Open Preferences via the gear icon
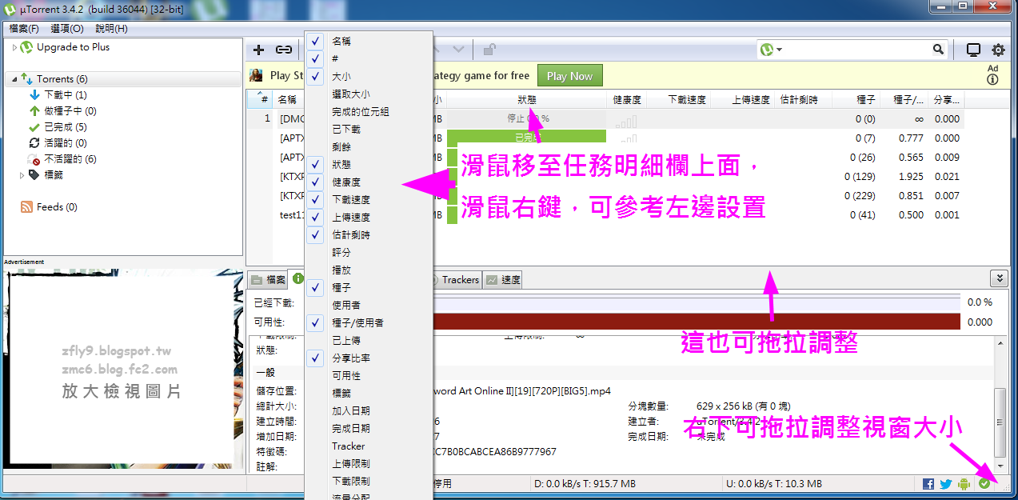The width and height of the screenshot is (1018, 500). pyautogui.click(x=999, y=50)
